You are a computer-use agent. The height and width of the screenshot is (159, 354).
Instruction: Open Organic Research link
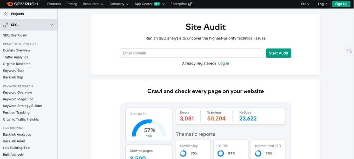tap(17, 64)
